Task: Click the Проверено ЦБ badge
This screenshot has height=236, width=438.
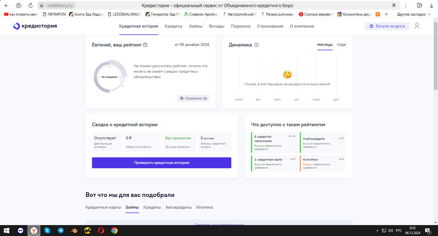Action: click(193, 98)
